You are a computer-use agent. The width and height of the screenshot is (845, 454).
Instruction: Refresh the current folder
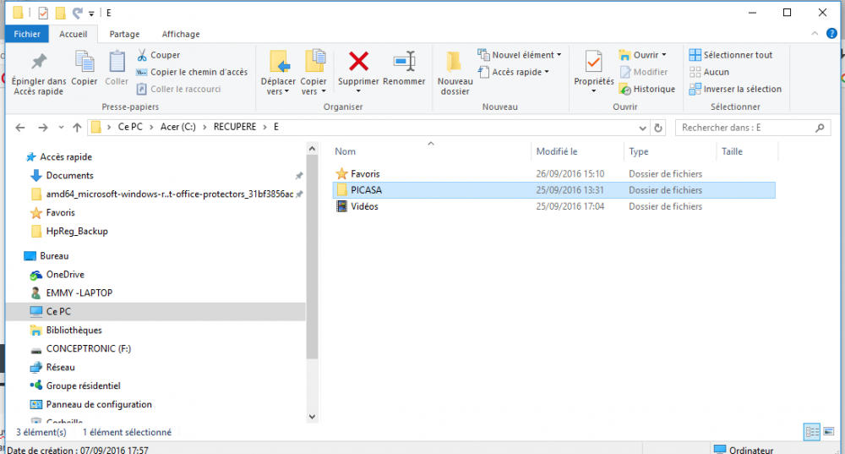point(658,128)
